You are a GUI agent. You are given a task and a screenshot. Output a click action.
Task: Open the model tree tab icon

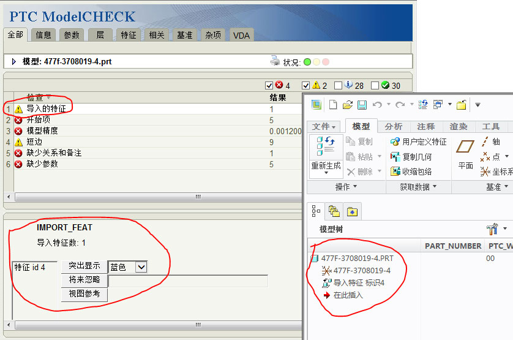point(316,211)
